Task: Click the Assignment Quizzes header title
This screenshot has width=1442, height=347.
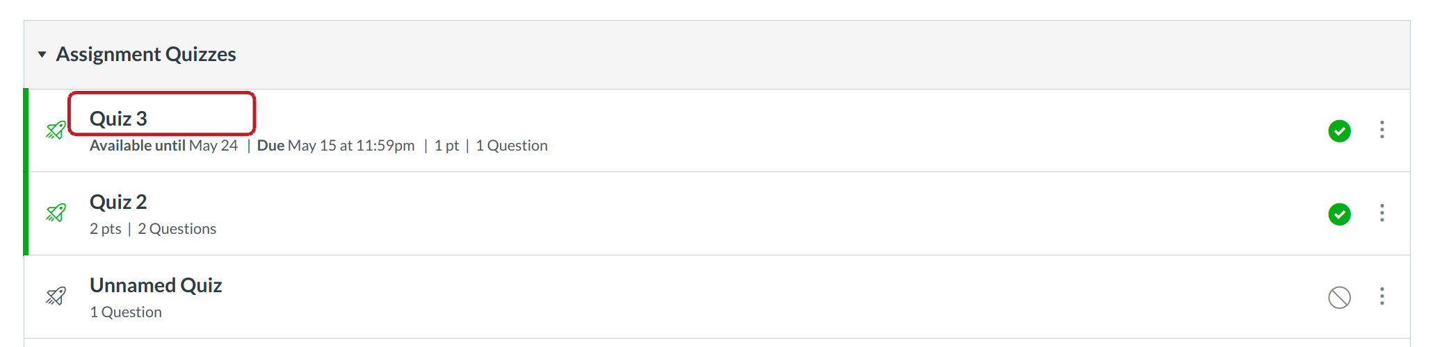Action: tap(146, 54)
